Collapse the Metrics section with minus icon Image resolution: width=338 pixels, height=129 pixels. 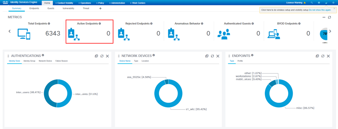point(324,17)
